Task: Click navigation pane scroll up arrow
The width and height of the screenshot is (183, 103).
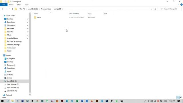Action: click(30, 13)
